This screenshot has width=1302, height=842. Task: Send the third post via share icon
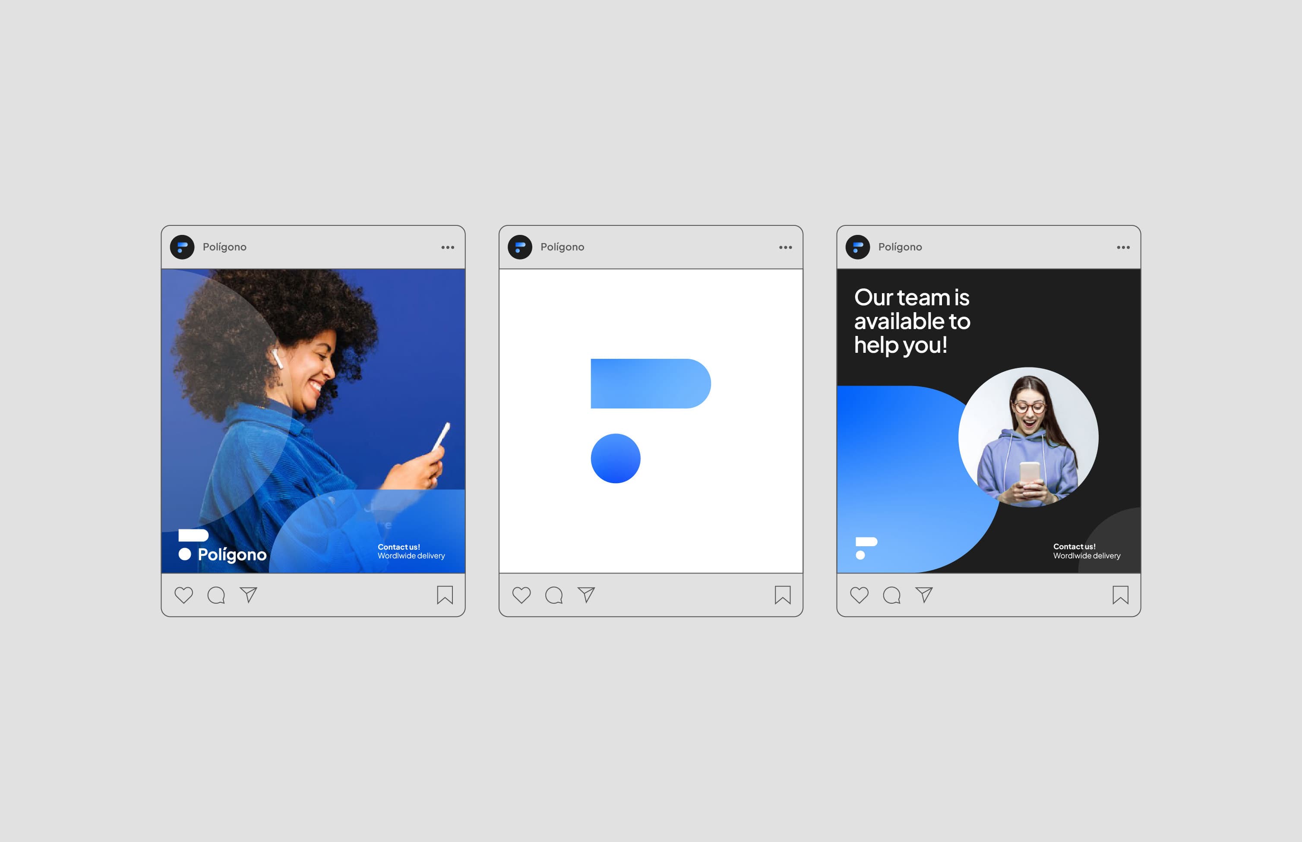[x=924, y=595]
